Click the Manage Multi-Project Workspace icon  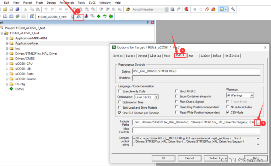(93, 16)
